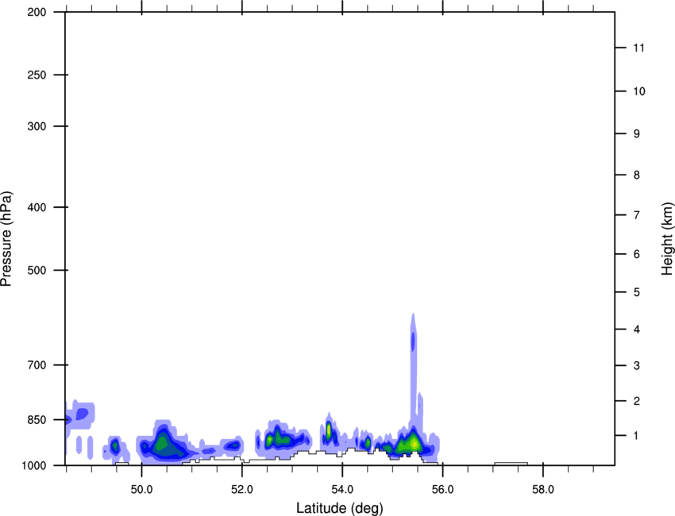The height and width of the screenshot is (516, 675).
Task: Select the 400 pressure tick label
Action: coord(37,207)
